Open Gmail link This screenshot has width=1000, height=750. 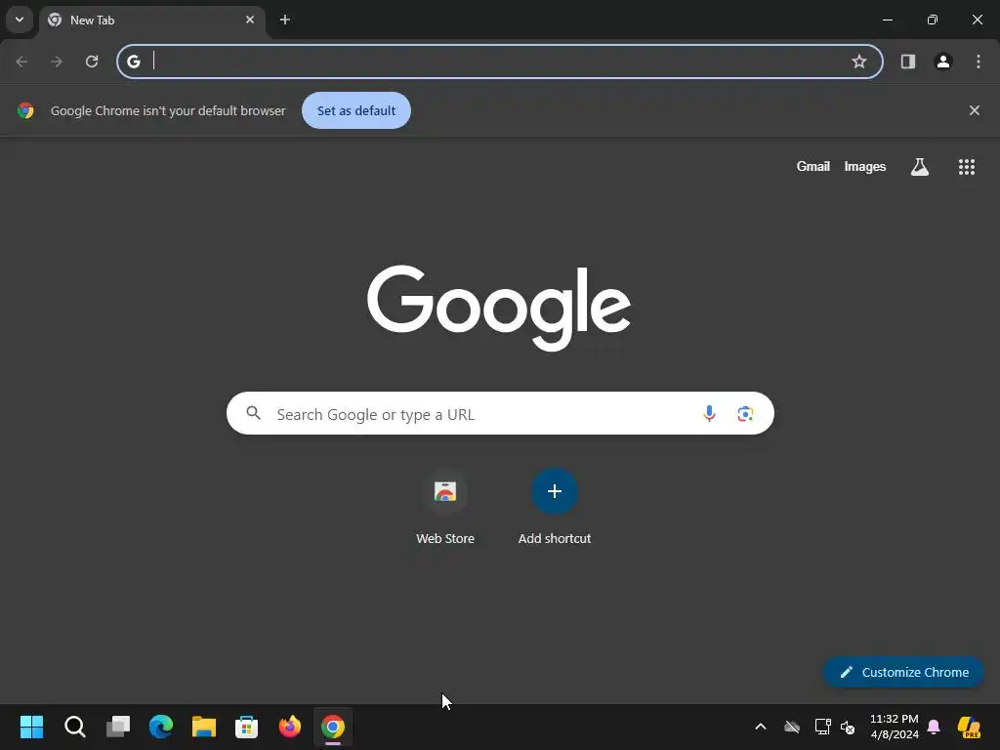[813, 166]
